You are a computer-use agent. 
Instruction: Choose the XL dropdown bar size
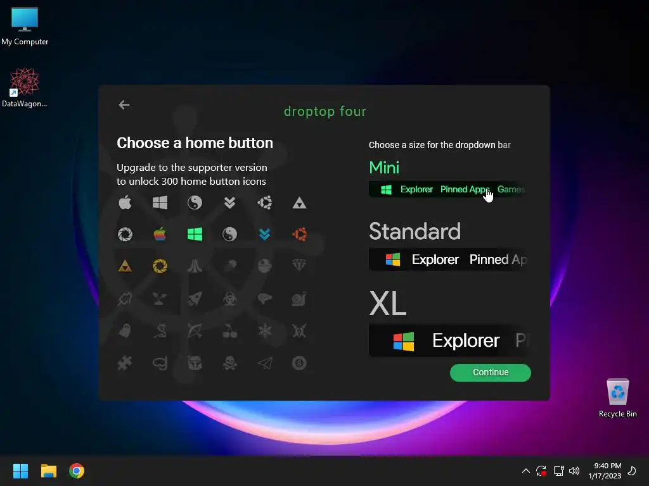click(387, 304)
